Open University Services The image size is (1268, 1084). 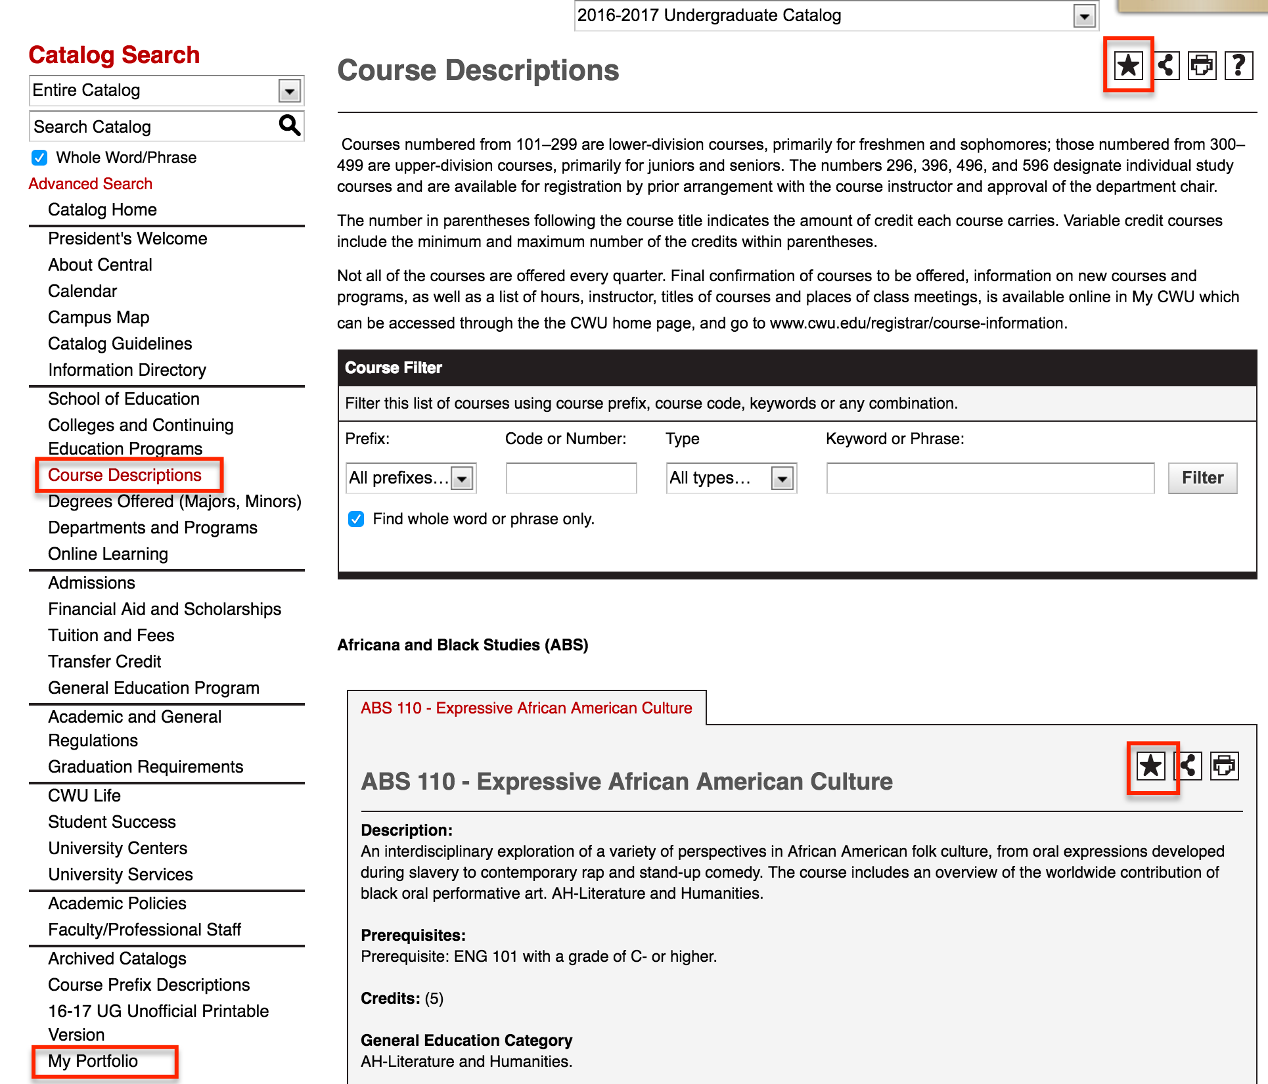(120, 874)
